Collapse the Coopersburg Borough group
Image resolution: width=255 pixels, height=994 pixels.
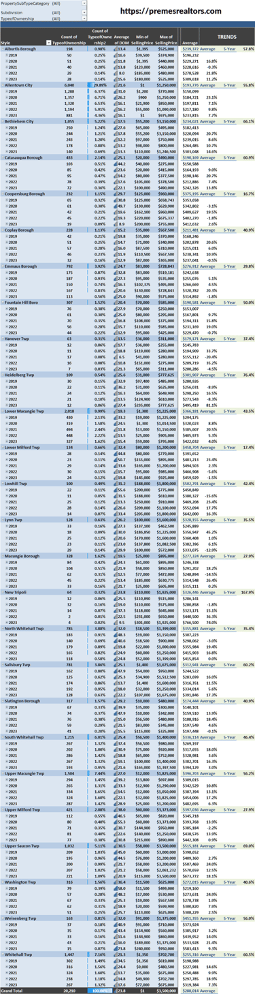click(2, 193)
